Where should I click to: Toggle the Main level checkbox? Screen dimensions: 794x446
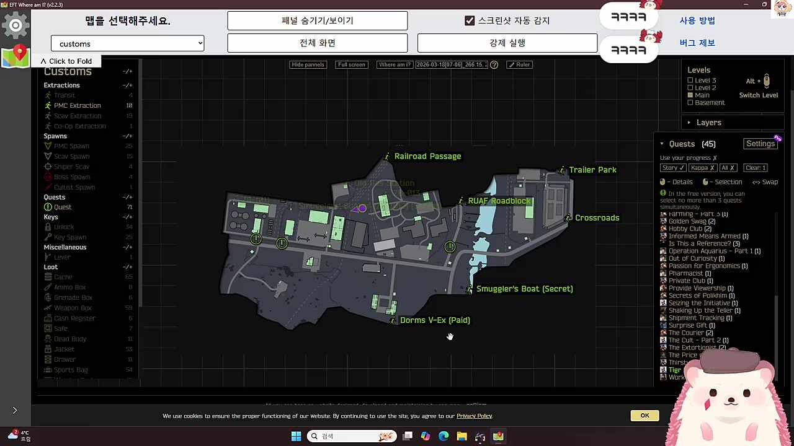tap(690, 95)
